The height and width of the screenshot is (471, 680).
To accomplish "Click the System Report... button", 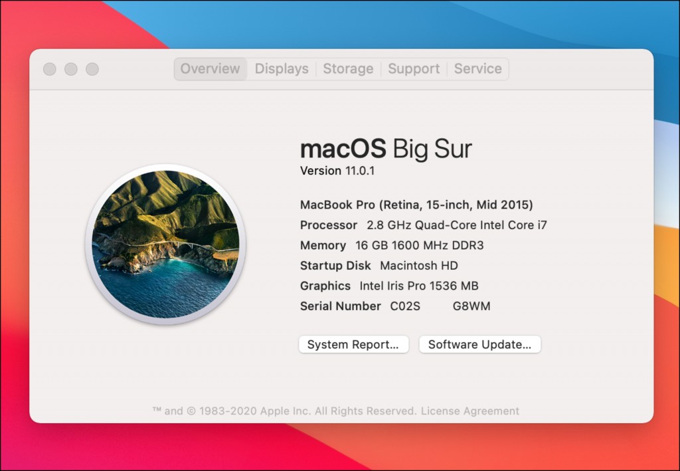I will point(353,344).
